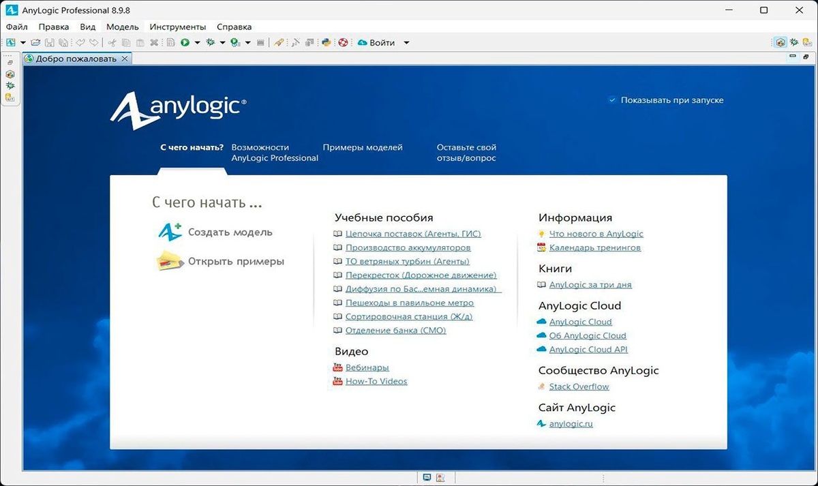Switch to Debug perspective icon at top right
The width and height of the screenshot is (818, 486).
[794, 42]
